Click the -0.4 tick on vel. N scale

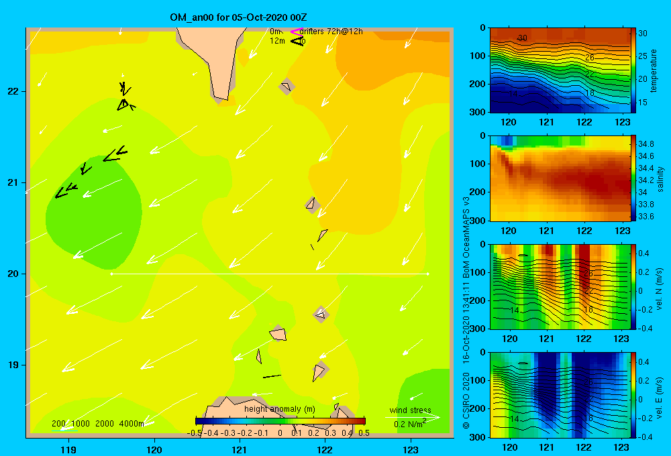point(645,328)
